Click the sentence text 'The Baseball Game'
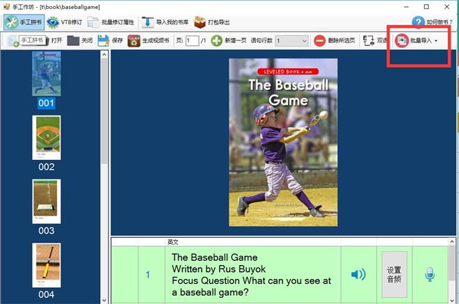The image size is (459, 304). tap(215, 257)
